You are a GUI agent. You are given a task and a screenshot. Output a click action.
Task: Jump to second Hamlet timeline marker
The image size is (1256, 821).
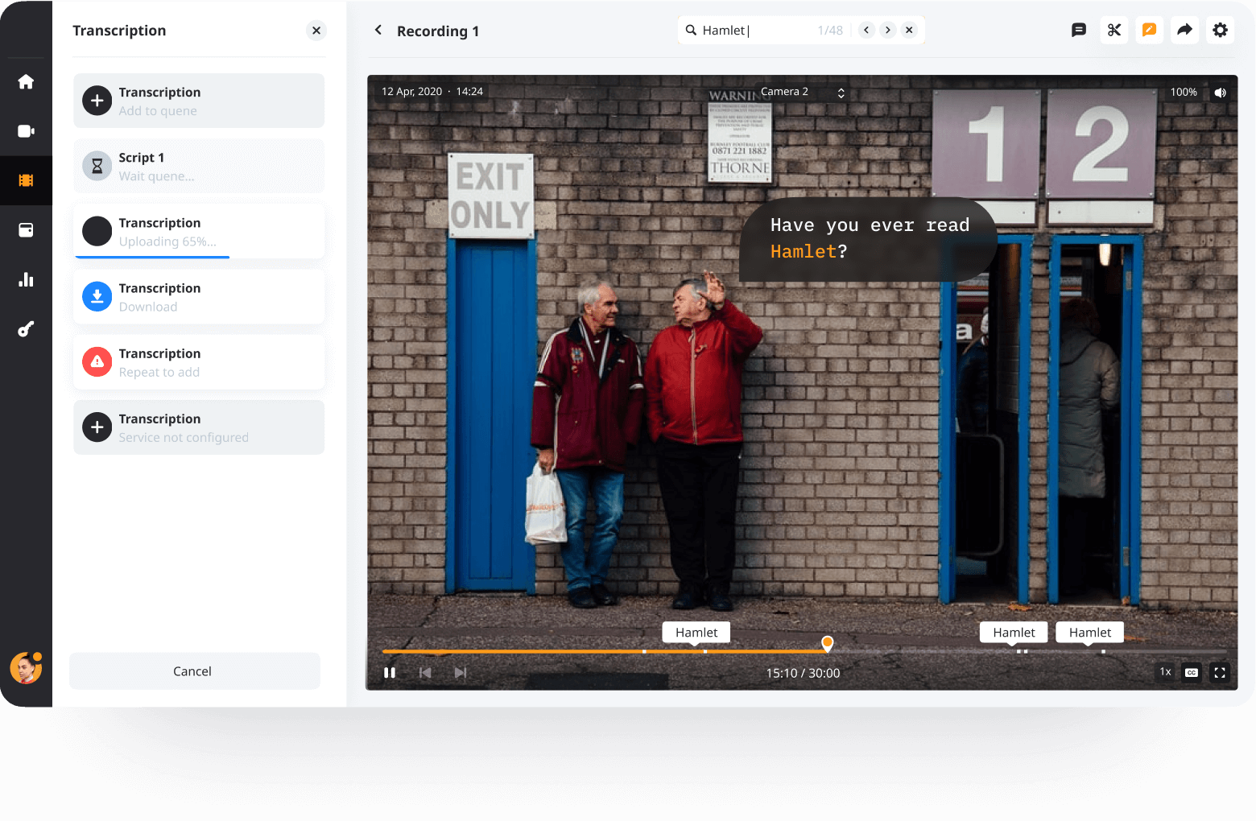[1014, 633]
